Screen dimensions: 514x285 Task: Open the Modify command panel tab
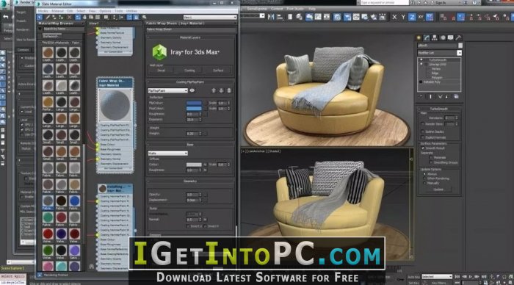click(x=427, y=37)
